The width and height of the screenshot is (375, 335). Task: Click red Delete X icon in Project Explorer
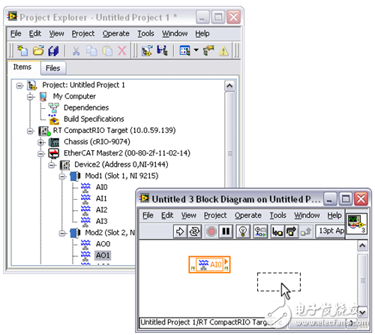122,51
